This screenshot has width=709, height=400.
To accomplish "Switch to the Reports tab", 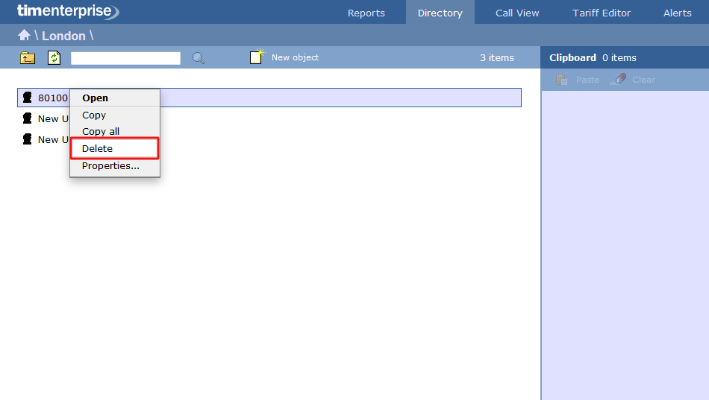I will coord(366,13).
